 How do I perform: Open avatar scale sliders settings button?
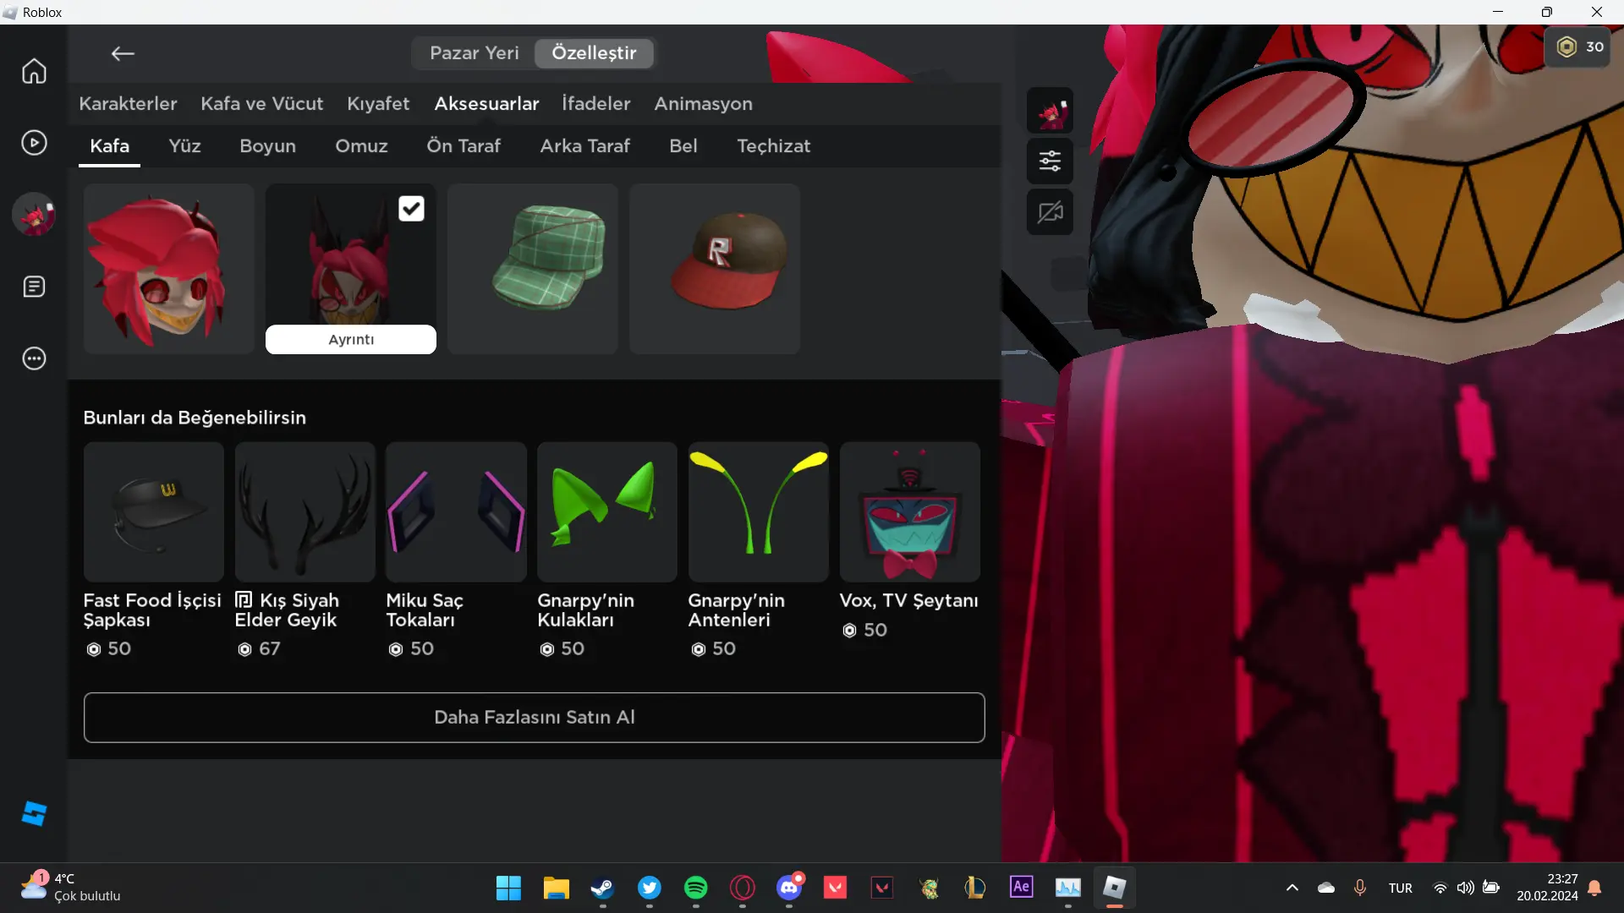pyautogui.click(x=1050, y=161)
